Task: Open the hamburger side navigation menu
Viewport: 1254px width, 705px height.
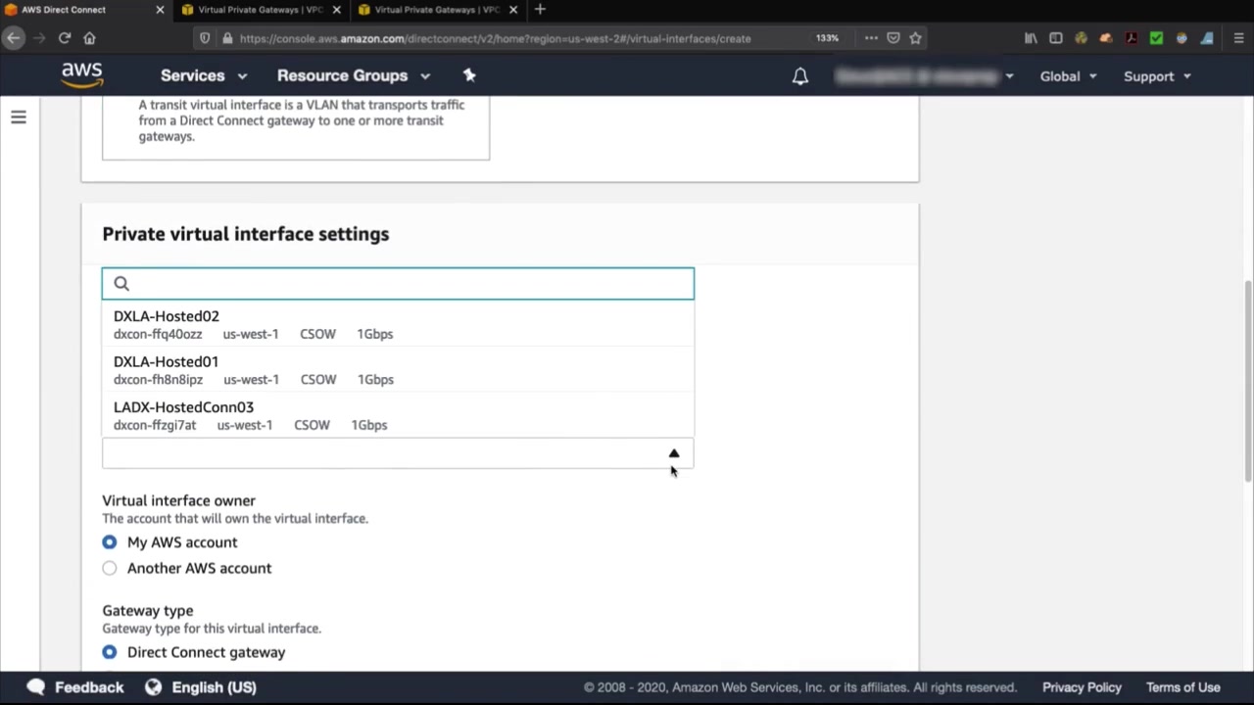Action: pyautogui.click(x=19, y=117)
